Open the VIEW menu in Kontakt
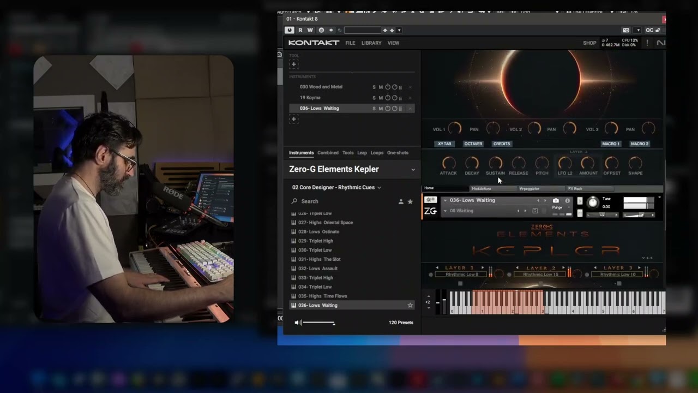Screen dimensions: 698x393 (393, 43)
